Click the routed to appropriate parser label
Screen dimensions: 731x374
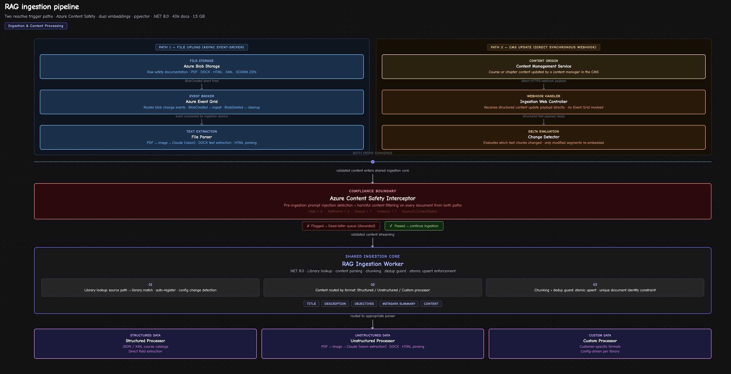pos(373,316)
